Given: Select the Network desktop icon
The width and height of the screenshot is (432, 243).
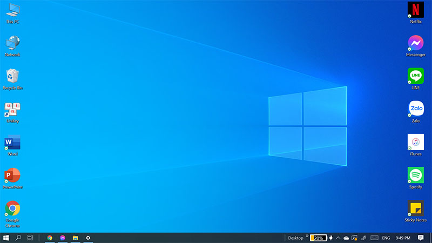Looking at the screenshot, I should [x=12, y=46].
